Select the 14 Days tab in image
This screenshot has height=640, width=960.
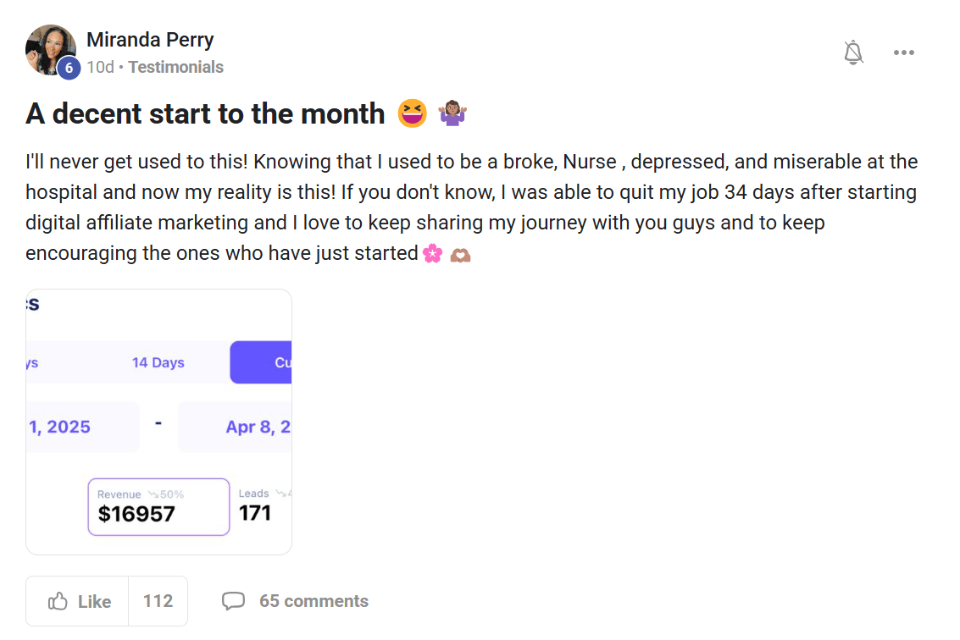point(158,362)
